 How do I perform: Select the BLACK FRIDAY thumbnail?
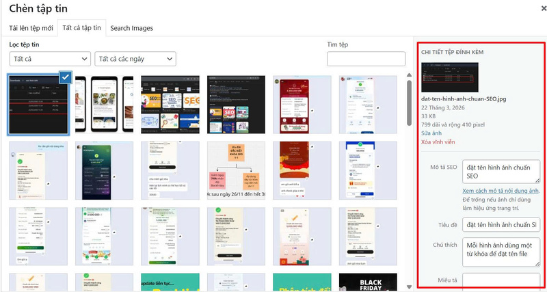click(368, 282)
